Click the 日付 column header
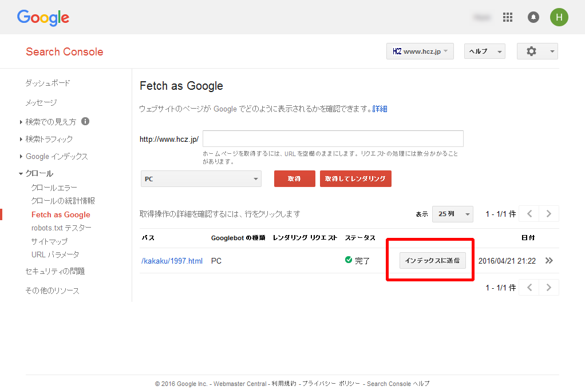Screen dimensions: 585x390 528,238
